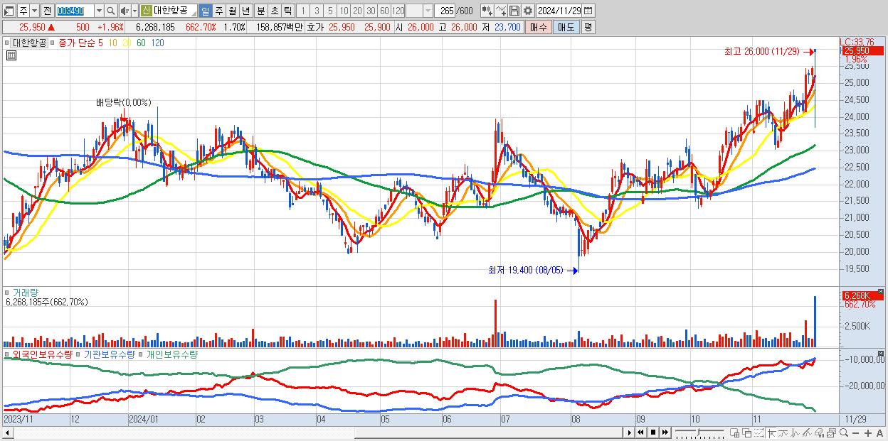Viewport: 888px width, 441px height.
Task: Open the calendar date picker
Action: coord(588,11)
